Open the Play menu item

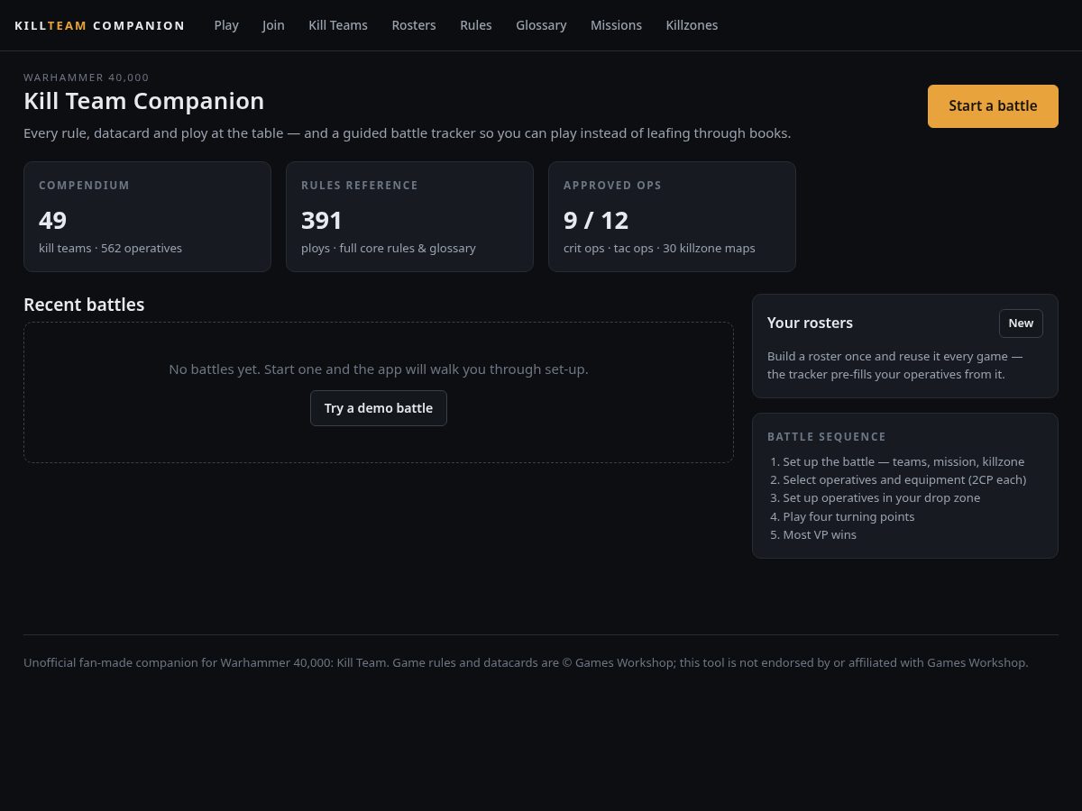[226, 25]
